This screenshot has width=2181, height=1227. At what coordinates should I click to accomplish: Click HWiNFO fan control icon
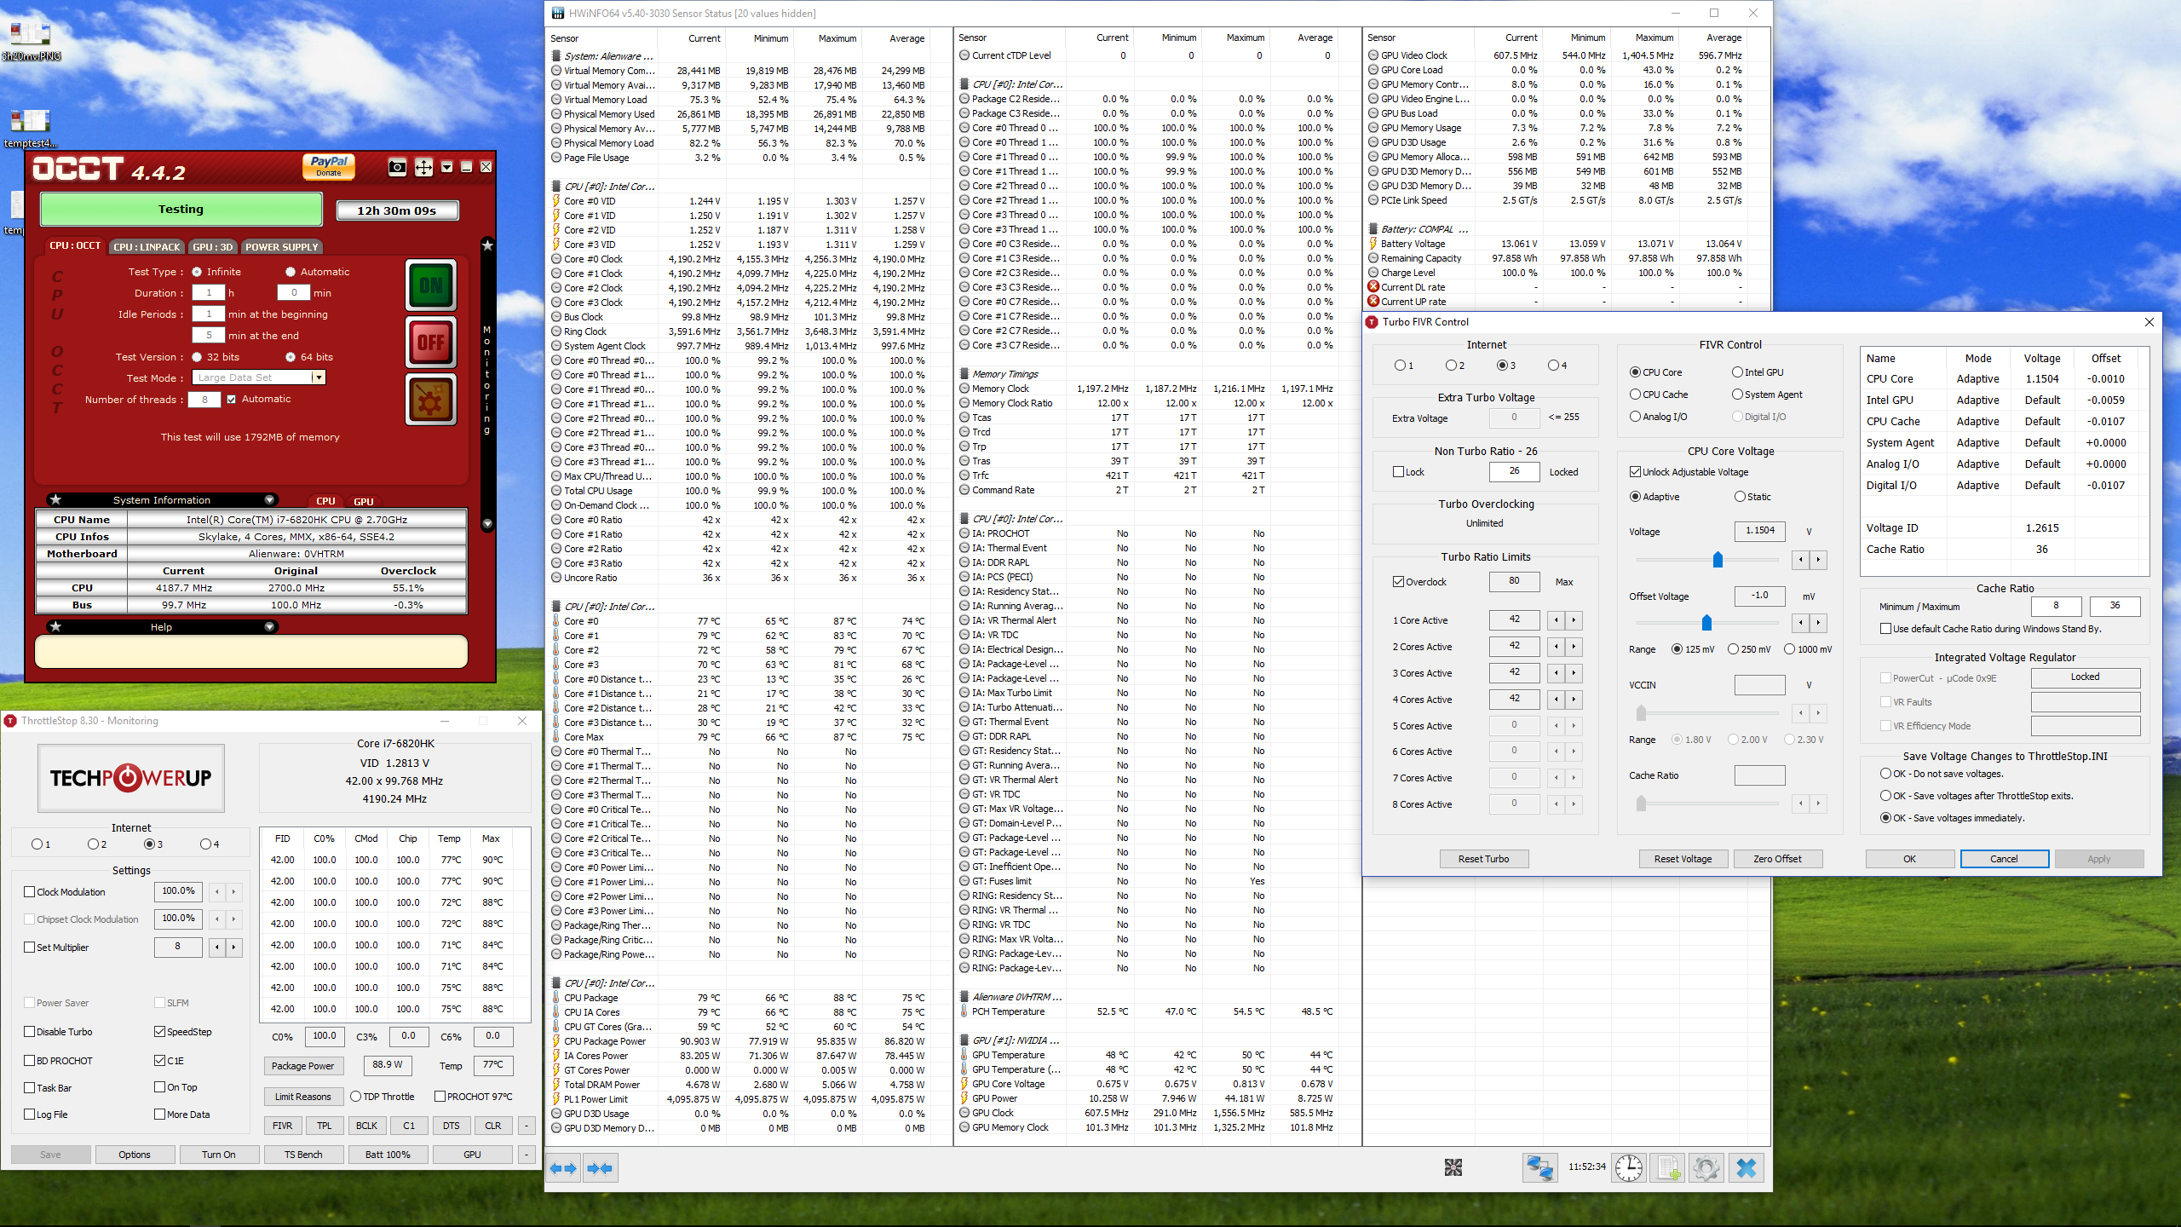(x=1453, y=1167)
